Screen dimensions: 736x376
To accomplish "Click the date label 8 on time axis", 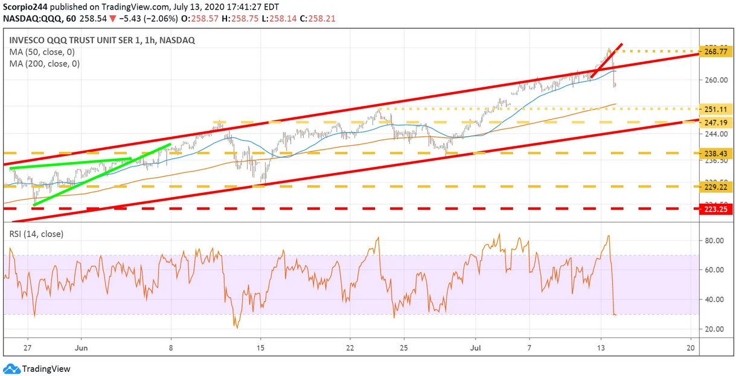I will (x=171, y=348).
